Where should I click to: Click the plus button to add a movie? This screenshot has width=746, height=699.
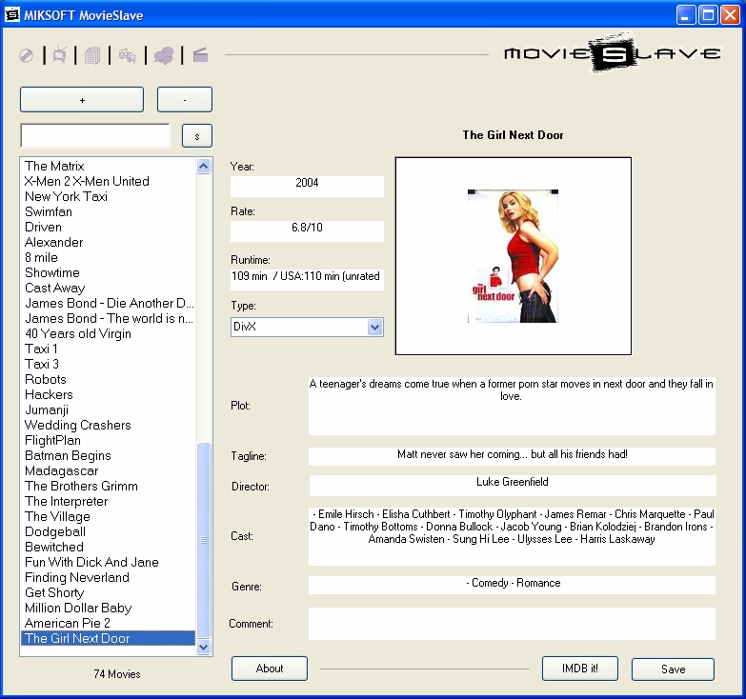click(82, 100)
